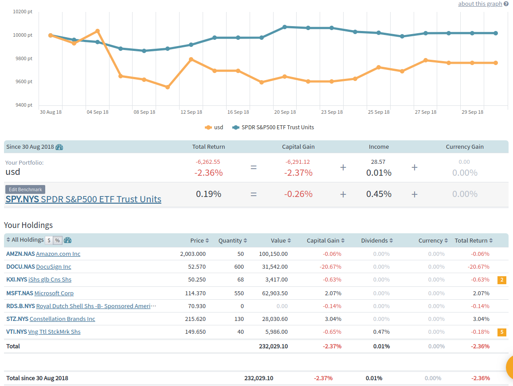Click the gauge icon beside All Holdings
The height and width of the screenshot is (386, 513).
pyautogui.click(x=67, y=240)
